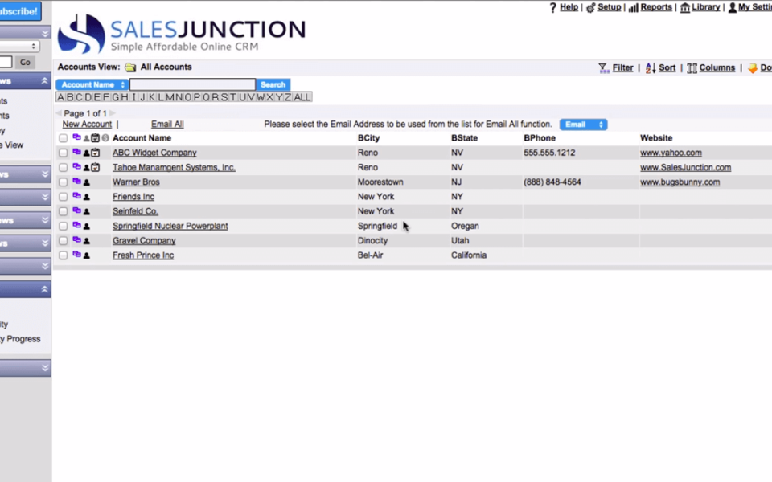
Task: Open the Library menu
Action: pos(705,7)
